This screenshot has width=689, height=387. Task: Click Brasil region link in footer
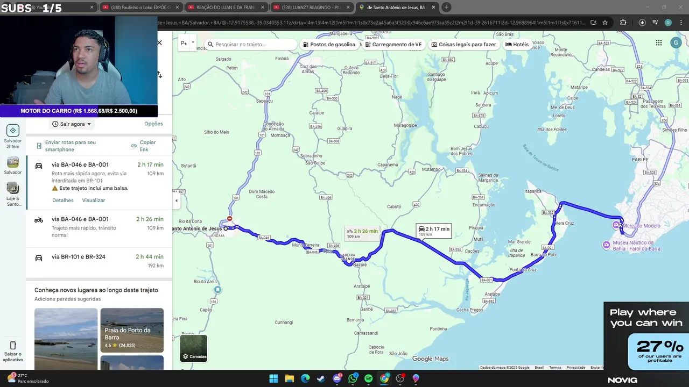[x=539, y=368]
